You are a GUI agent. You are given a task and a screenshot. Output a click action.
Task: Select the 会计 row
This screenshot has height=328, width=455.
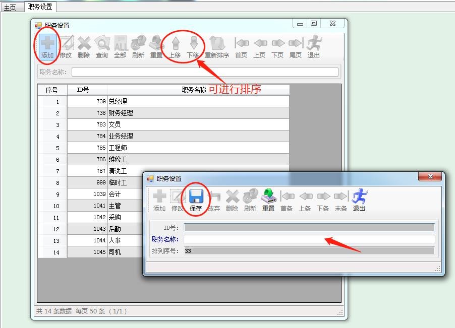[x=90, y=194]
